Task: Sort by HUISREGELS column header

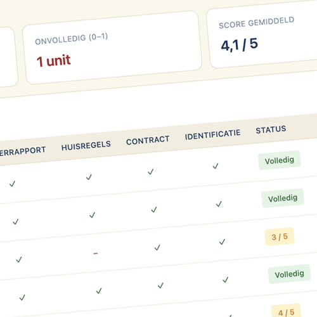Action: point(86,146)
